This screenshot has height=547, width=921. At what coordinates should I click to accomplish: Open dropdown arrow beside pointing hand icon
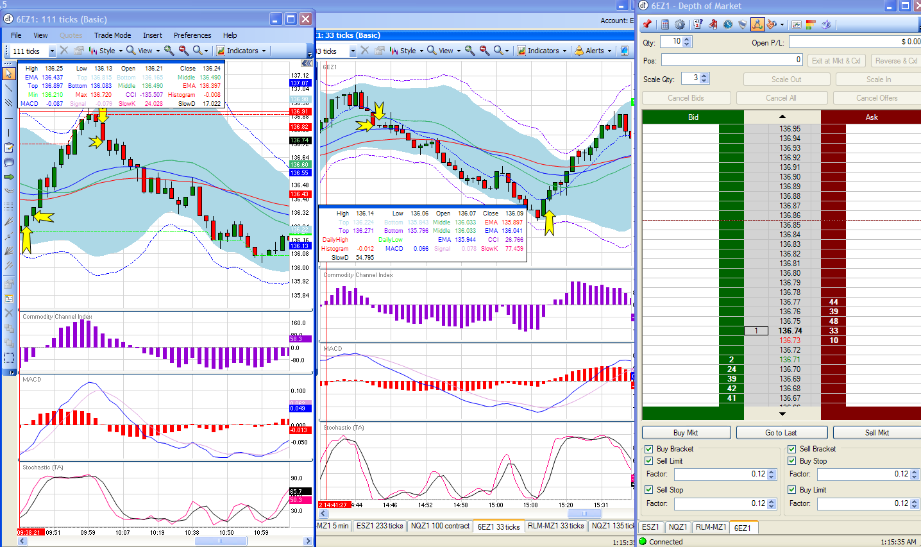point(782,25)
